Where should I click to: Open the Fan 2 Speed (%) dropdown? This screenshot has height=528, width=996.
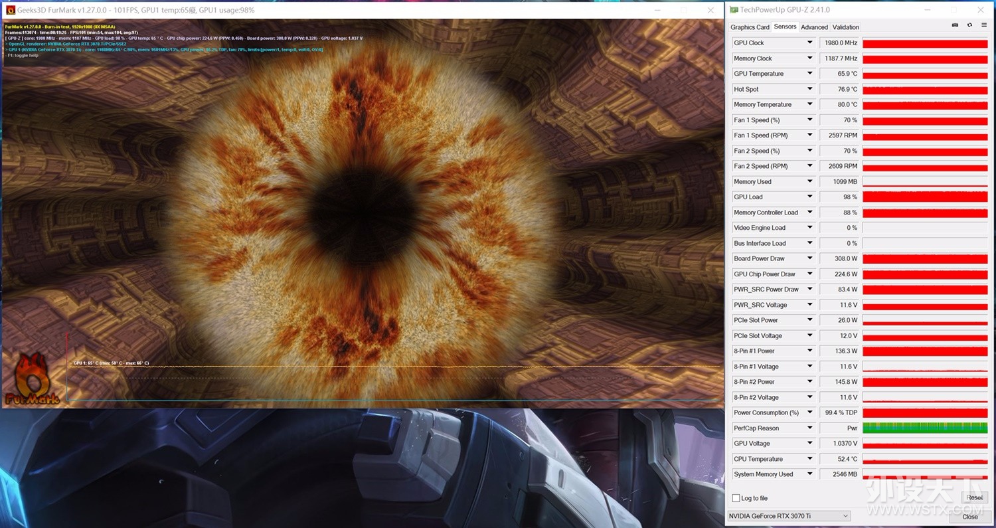(809, 151)
